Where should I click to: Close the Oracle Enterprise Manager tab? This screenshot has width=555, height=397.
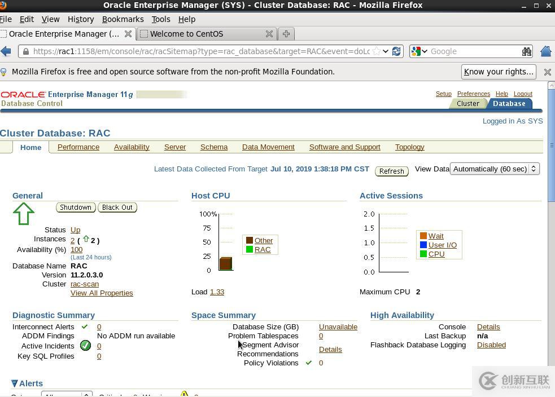click(x=128, y=34)
